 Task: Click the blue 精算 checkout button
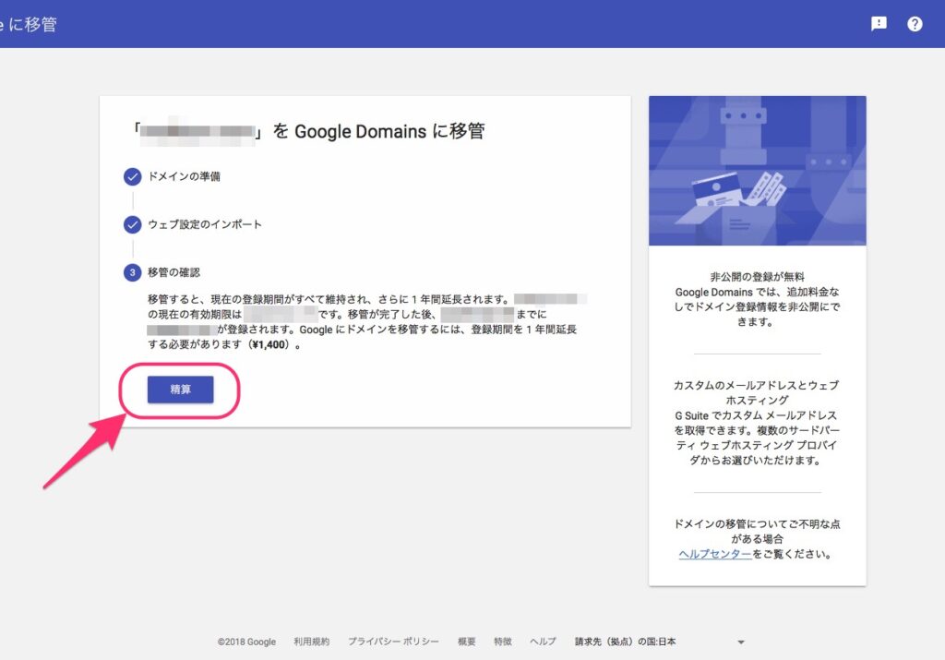click(180, 390)
